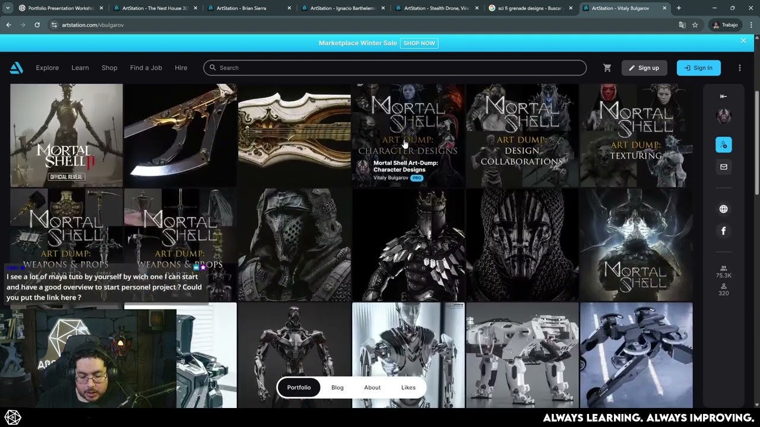The image size is (760, 427).
Task: Click the page vertical scrollbar
Action: click(x=756, y=142)
